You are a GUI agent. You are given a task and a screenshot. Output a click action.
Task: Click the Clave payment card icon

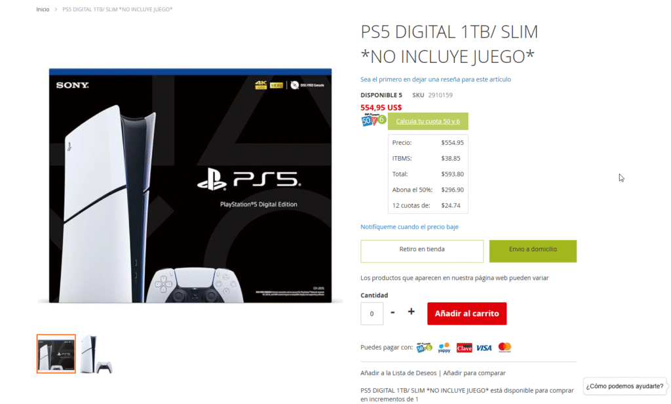tap(464, 348)
